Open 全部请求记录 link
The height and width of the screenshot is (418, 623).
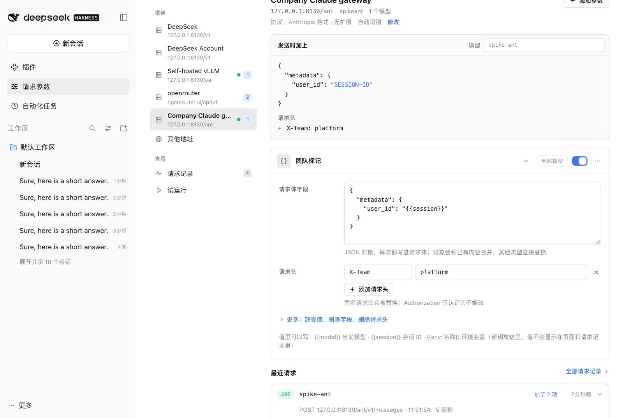587,371
